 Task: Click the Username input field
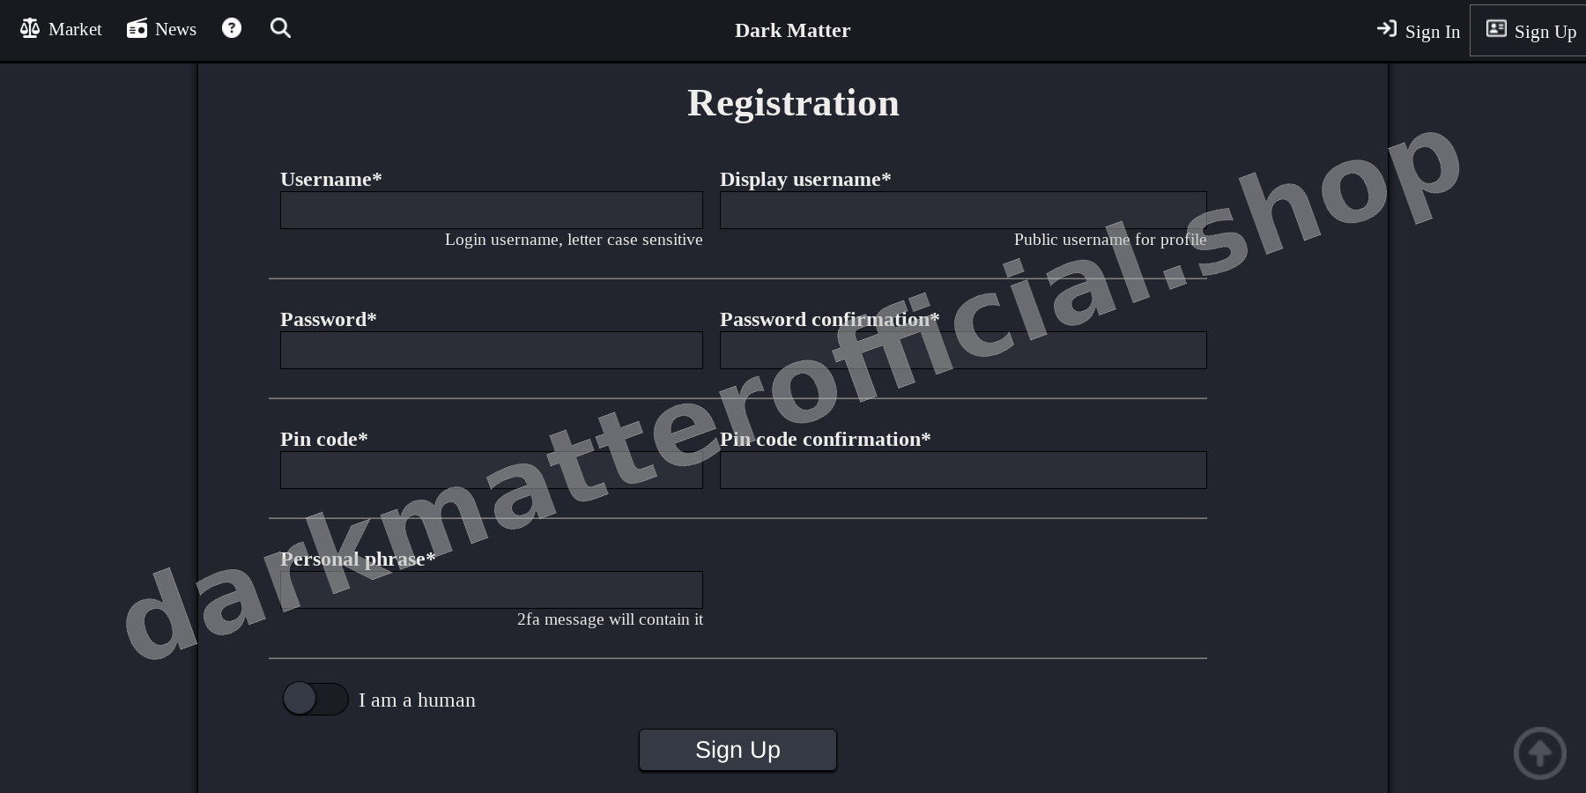491,210
